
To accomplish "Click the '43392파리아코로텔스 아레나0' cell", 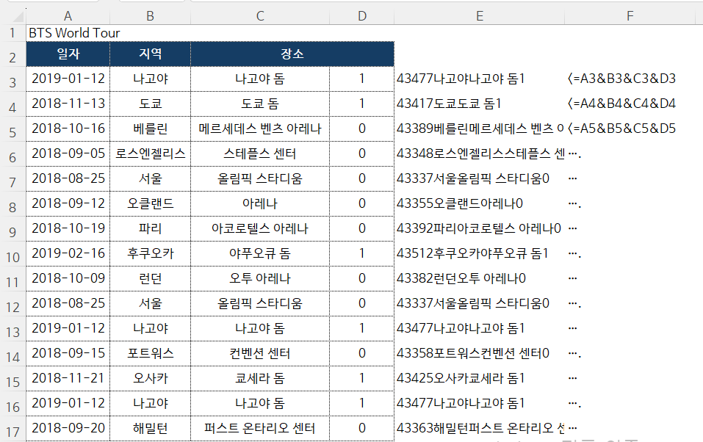I will click(x=479, y=228).
